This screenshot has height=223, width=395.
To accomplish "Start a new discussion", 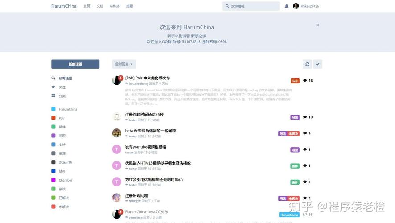I will 75,64.
